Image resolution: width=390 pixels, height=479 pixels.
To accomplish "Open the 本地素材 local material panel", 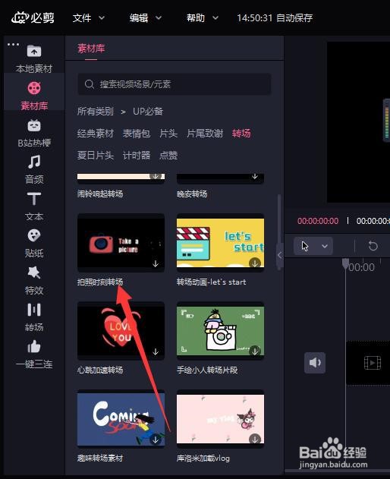I will tap(34, 58).
